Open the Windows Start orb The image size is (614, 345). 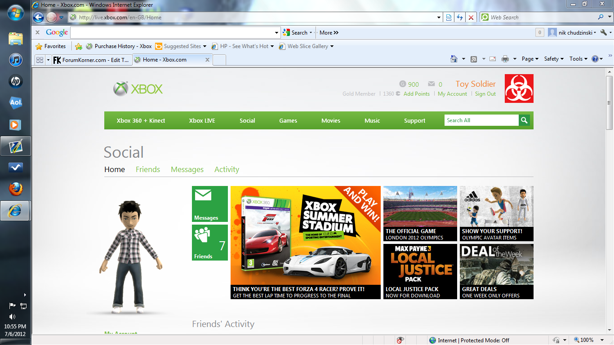tap(16, 13)
